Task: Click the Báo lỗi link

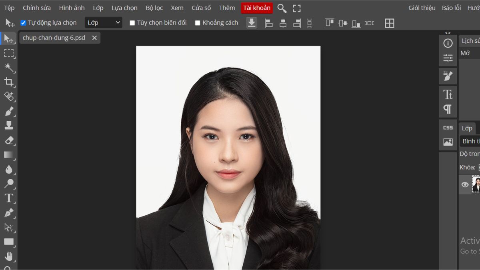Action: pos(451,7)
